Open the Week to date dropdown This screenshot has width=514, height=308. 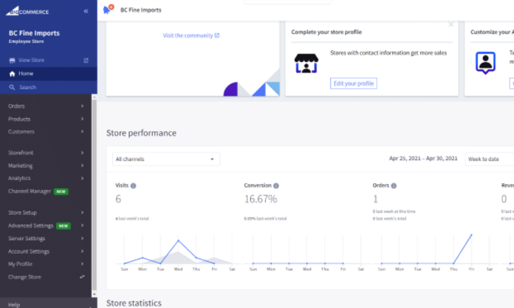pyautogui.click(x=488, y=159)
